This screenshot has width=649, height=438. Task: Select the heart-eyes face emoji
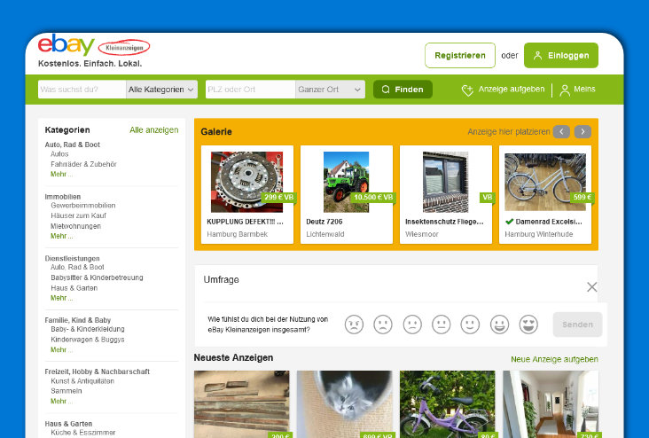(528, 325)
